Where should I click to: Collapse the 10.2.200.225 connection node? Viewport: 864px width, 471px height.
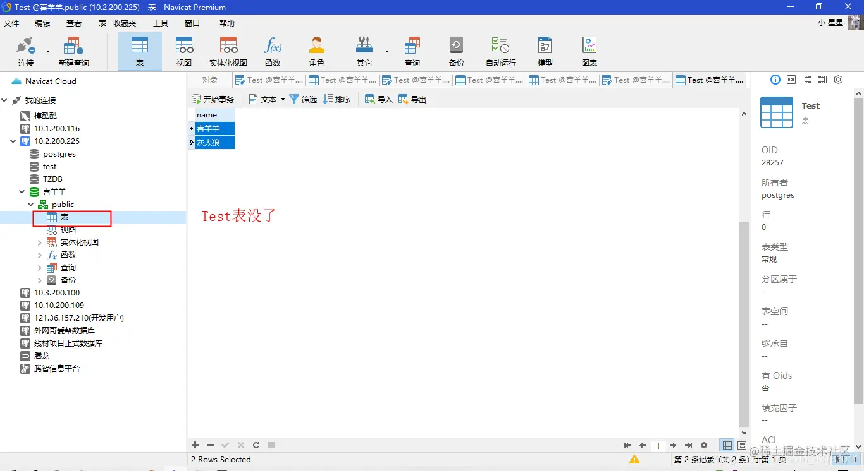pos(13,141)
